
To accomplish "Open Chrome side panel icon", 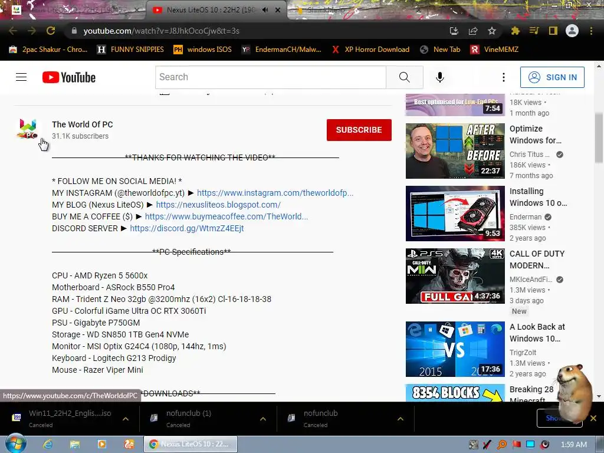I will tap(553, 31).
